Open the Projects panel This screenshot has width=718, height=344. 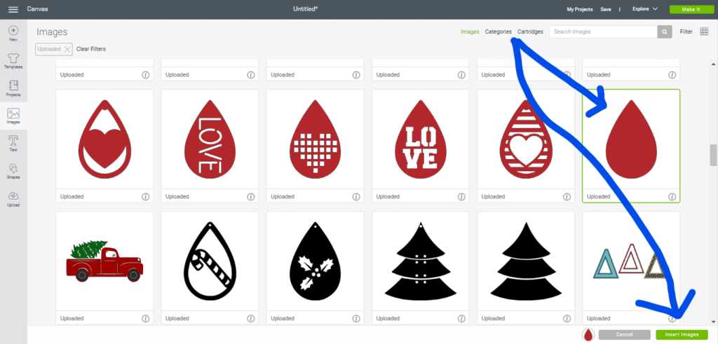click(13, 88)
